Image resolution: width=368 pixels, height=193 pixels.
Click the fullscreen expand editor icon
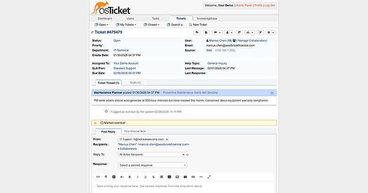tap(209, 177)
